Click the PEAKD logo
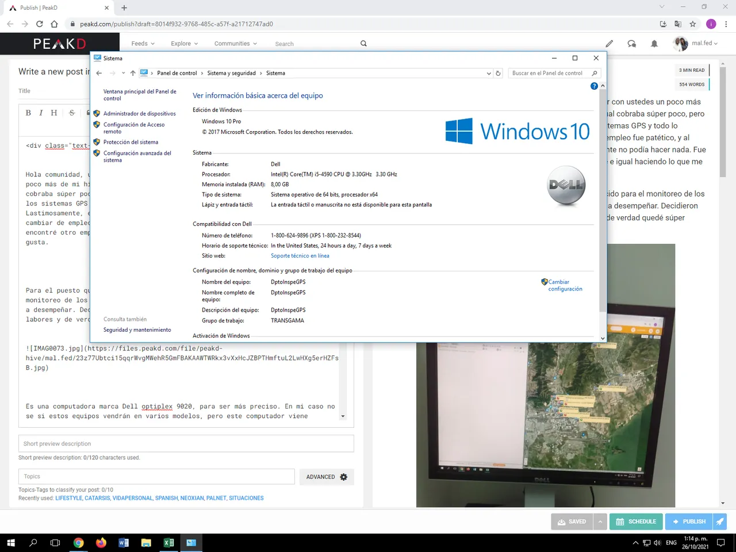The image size is (736, 552). click(60, 44)
